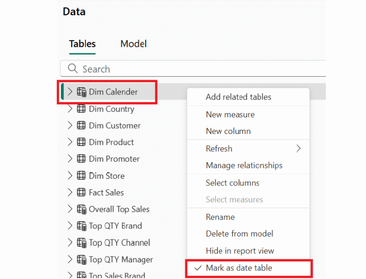The height and width of the screenshot is (279, 366).
Task: Click the magnifier icon in Search box
Action: [x=72, y=69]
